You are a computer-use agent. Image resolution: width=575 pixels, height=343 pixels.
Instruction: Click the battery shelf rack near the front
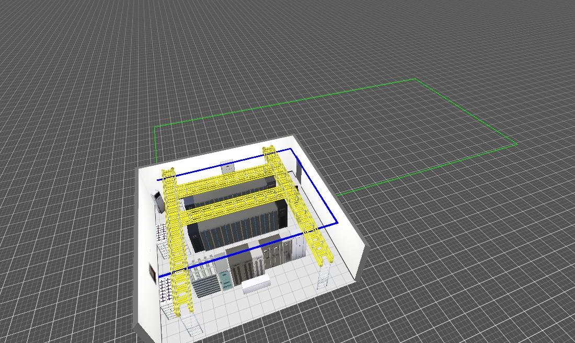[205, 285]
